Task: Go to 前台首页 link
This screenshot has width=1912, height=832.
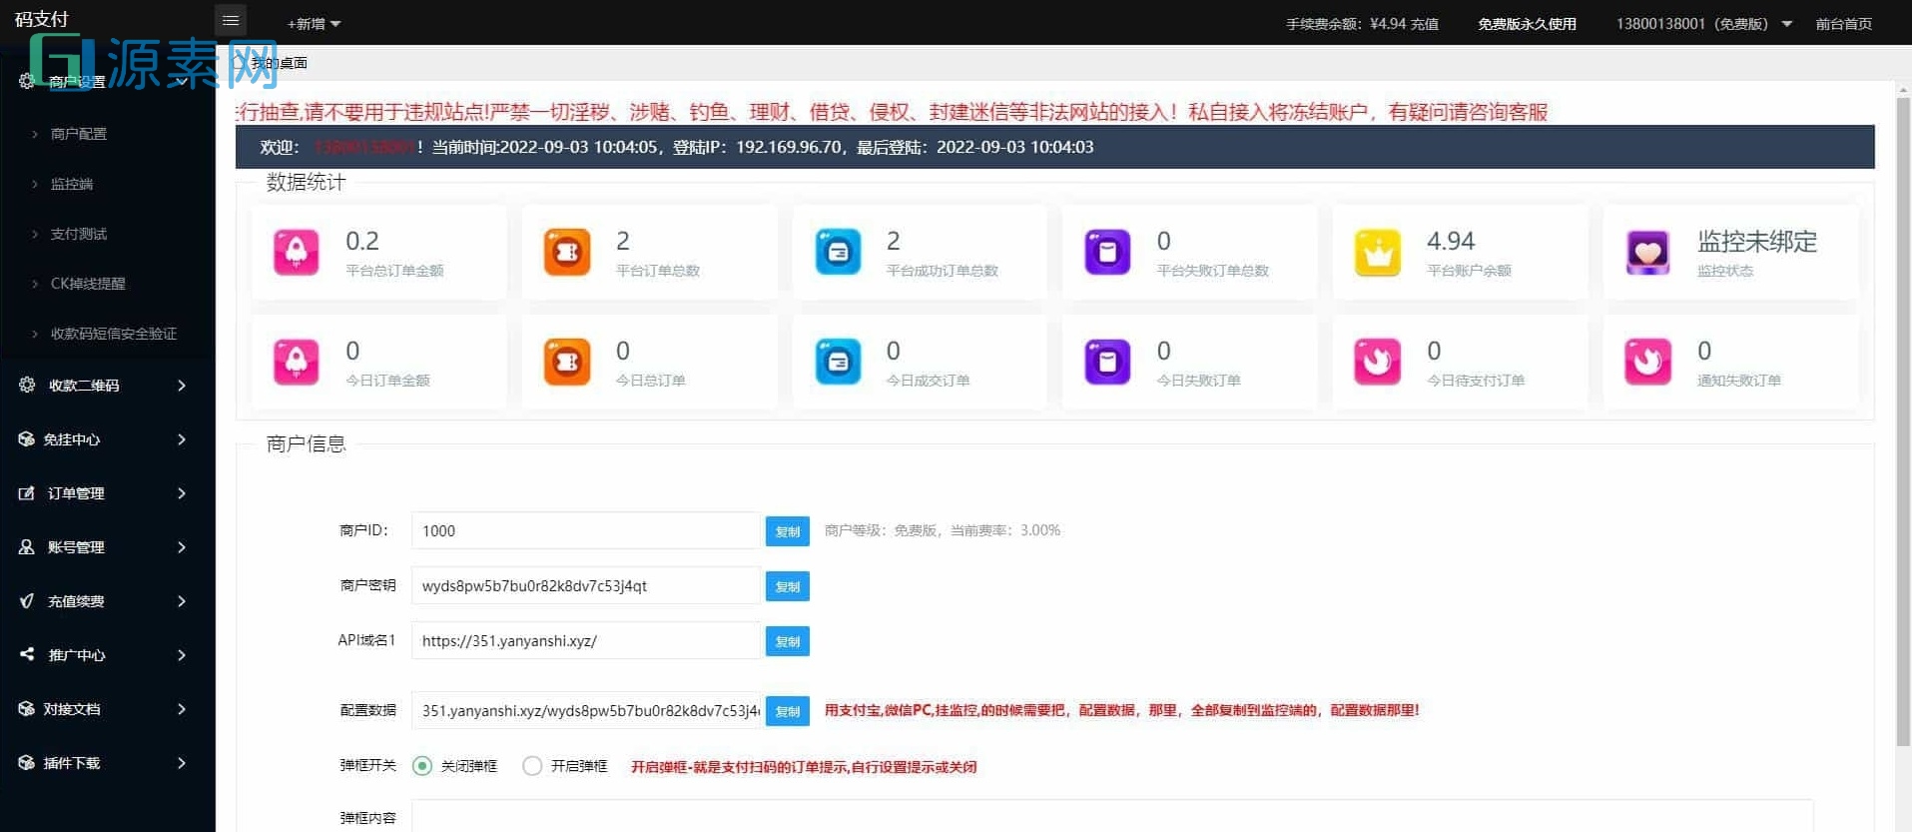Action: pos(1843,24)
